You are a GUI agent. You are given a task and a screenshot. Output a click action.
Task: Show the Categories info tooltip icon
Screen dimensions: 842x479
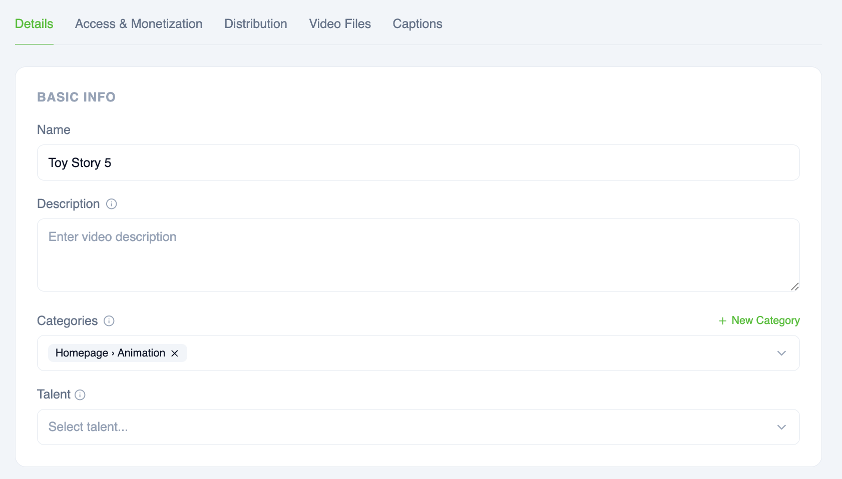coord(109,321)
